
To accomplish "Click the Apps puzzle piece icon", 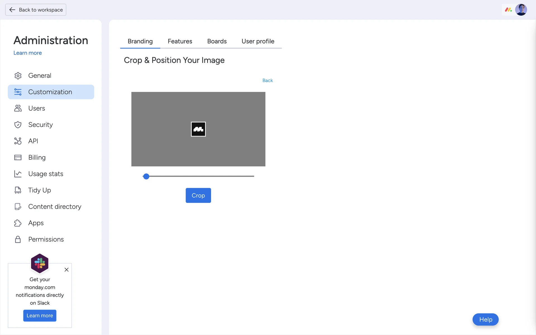I will point(18,223).
